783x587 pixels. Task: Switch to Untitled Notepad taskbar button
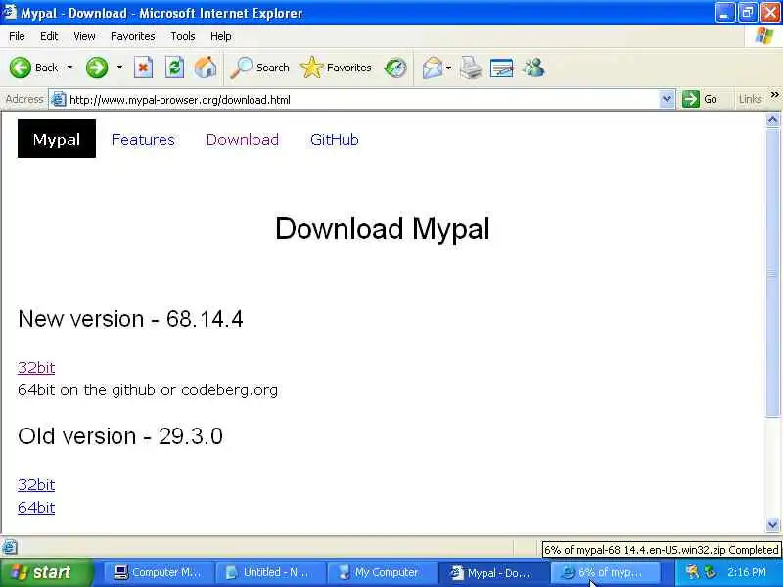[x=270, y=572]
